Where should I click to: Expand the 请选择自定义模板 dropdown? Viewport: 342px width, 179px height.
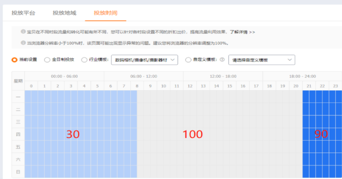pyautogui.click(x=262, y=60)
